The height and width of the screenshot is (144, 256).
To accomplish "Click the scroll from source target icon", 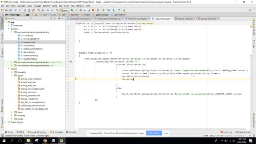I will (x=51, y=18).
